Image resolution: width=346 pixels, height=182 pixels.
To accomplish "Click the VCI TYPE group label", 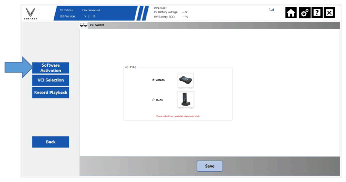I will click(131, 67).
